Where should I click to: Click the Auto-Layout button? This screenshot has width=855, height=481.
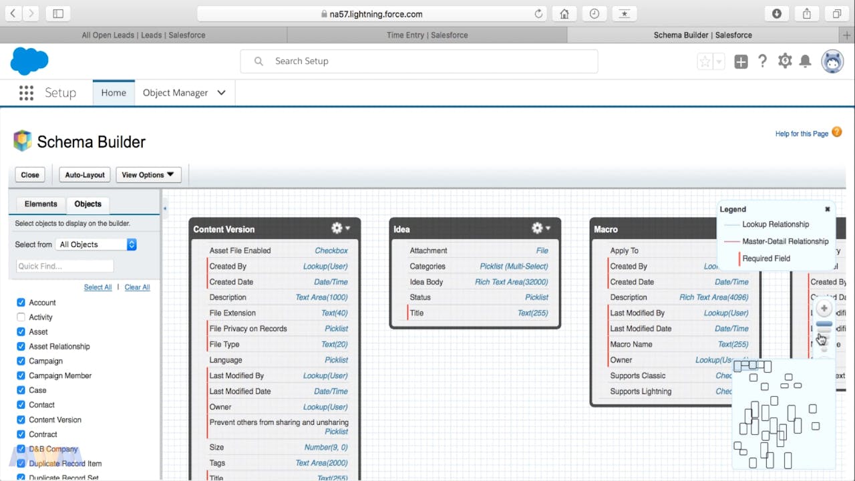[x=85, y=175]
